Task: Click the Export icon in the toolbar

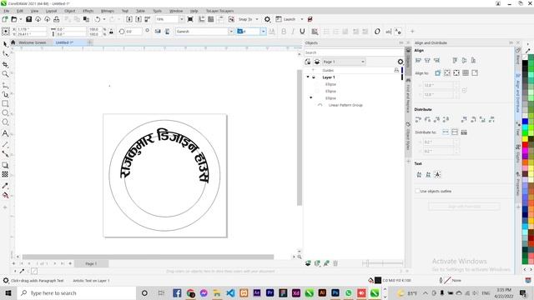Action: (139, 19)
